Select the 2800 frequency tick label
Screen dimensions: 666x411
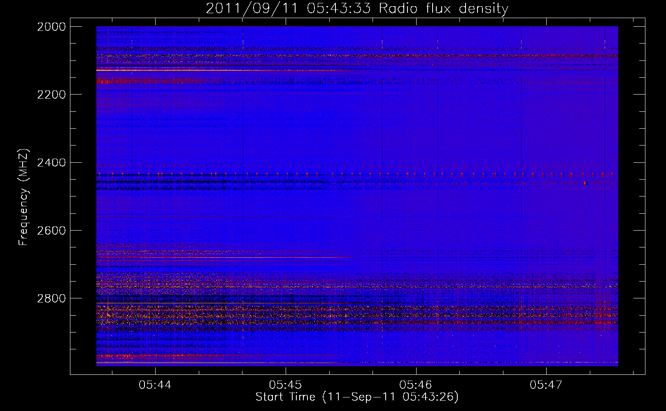point(51,298)
